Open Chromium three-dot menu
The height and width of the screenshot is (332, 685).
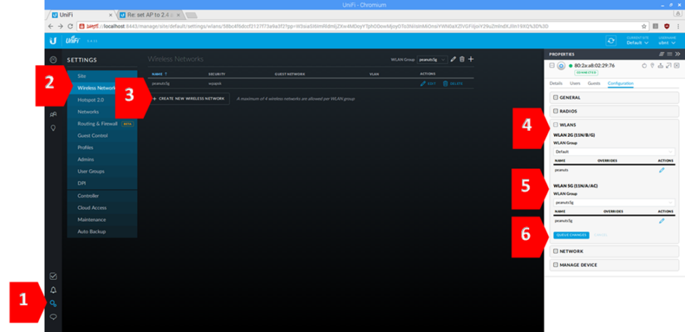(x=678, y=26)
